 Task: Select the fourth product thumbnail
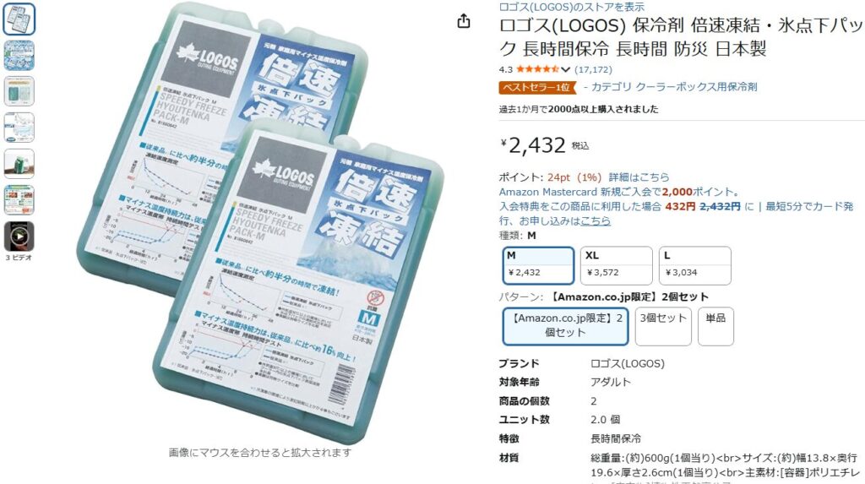pyautogui.click(x=19, y=128)
